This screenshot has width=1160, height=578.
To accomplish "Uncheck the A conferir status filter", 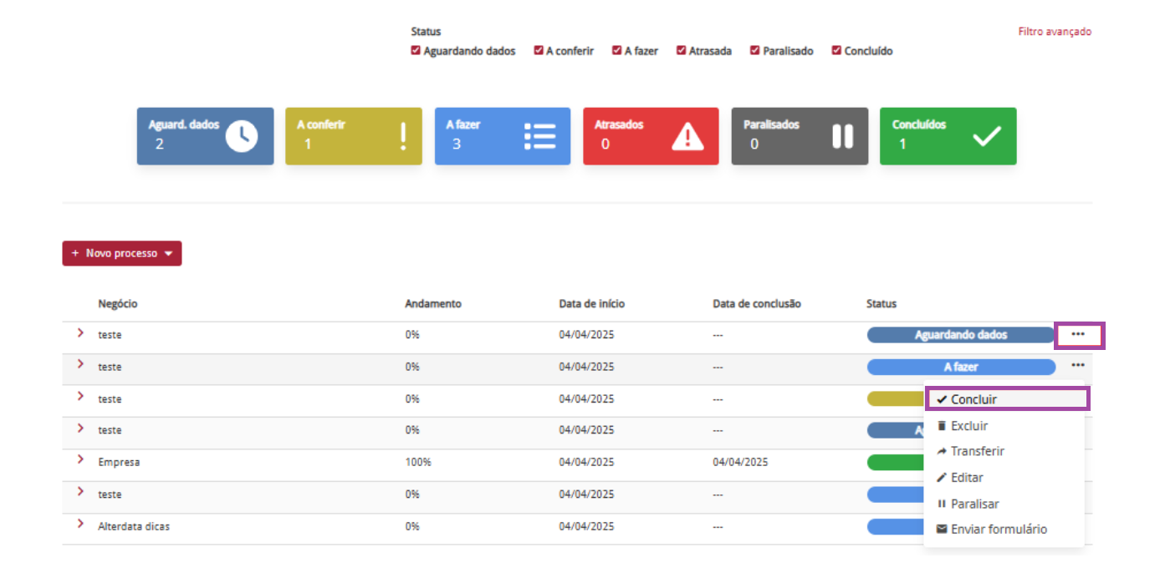I will point(539,51).
